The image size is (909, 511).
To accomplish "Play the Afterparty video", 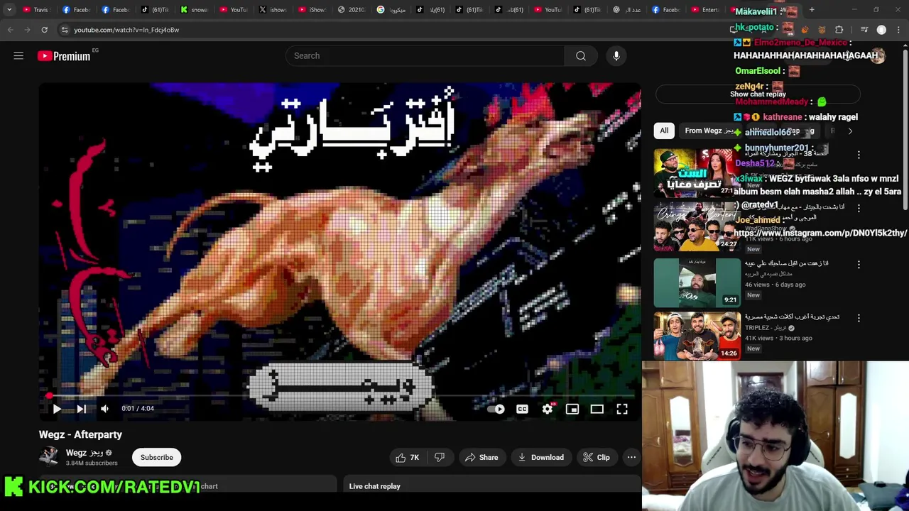I will (57, 409).
